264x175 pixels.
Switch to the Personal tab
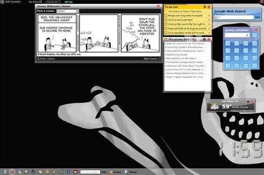click(52, 2)
